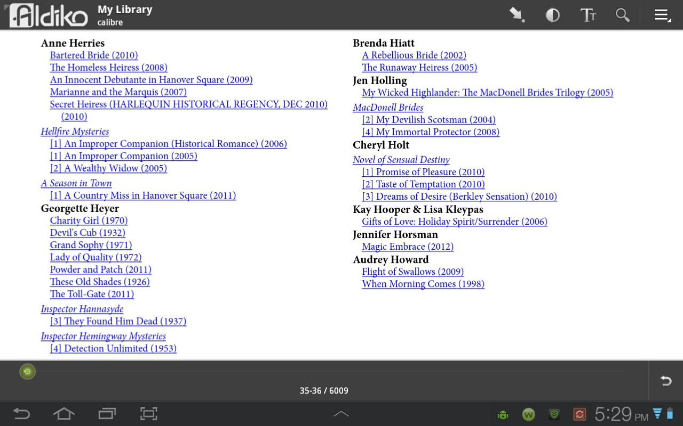Open A Rebellious Bride (2002)
683x426 pixels.
414,55
